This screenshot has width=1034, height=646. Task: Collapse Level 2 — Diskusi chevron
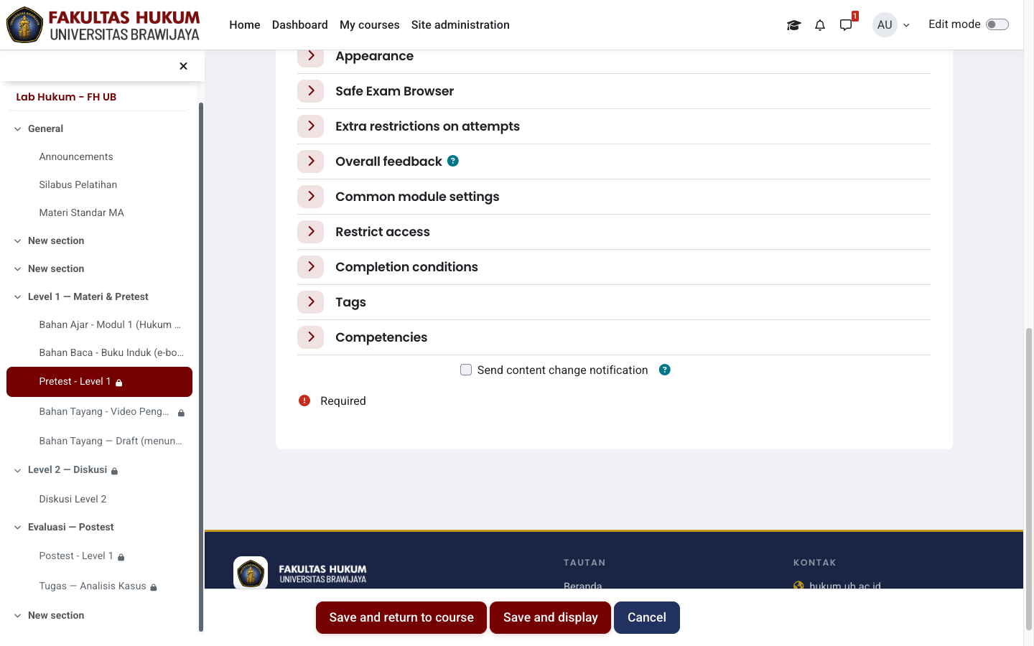17,470
